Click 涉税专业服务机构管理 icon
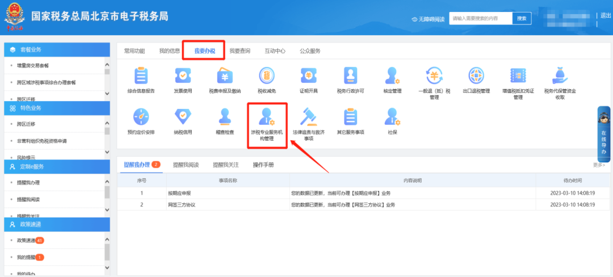The width and height of the screenshot is (613, 277). (x=267, y=117)
